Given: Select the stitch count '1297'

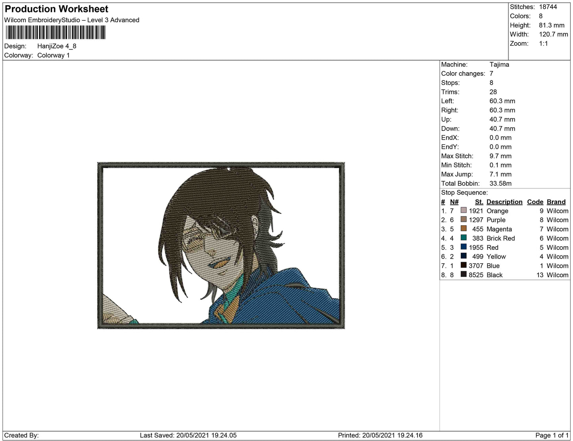Looking at the screenshot, I should pos(476,220).
